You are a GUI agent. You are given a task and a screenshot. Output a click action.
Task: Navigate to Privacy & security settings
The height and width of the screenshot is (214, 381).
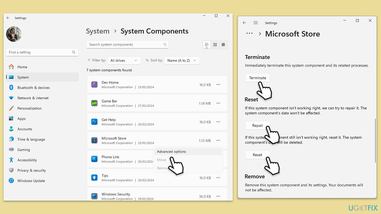(x=32, y=170)
